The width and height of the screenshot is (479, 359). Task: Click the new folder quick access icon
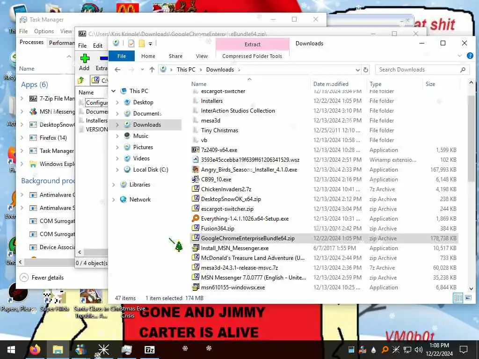pyautogui.click(x=142, y=43)
